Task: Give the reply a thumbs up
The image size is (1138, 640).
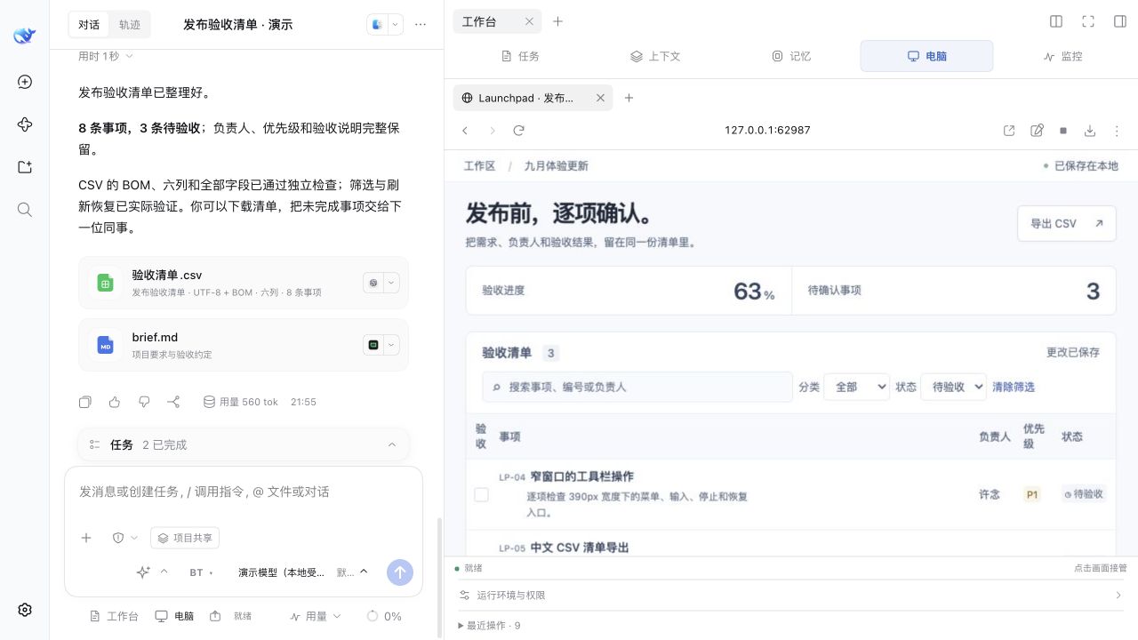Action: coord(115,402)
